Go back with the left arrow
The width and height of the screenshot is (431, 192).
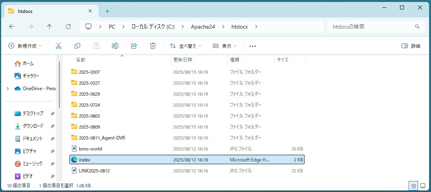[x=11, y=27]
